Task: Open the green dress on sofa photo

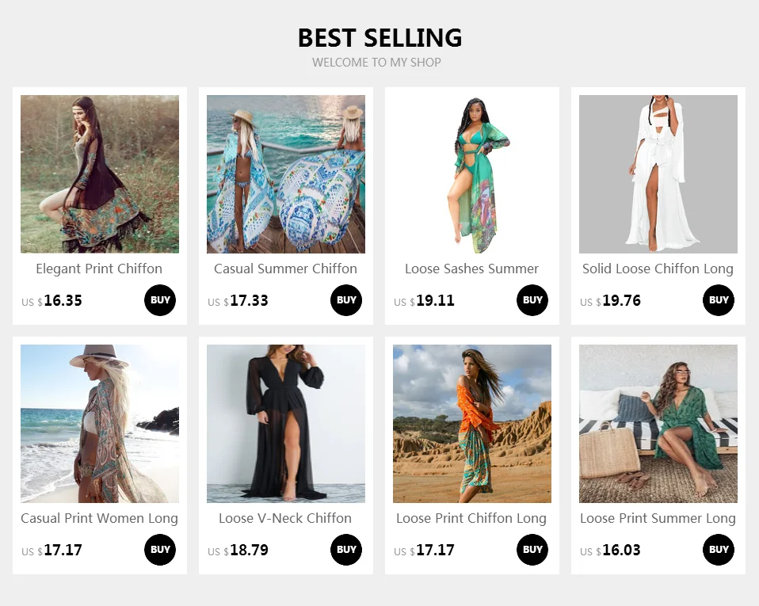Action: [658, 424]
